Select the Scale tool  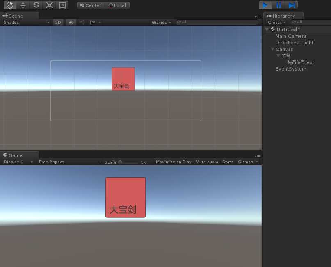click(x=49, y=5)
